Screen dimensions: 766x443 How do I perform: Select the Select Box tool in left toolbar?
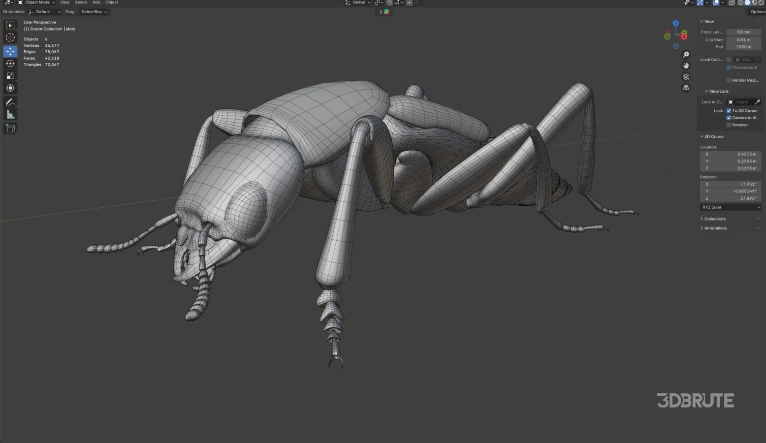coord(10,25)
